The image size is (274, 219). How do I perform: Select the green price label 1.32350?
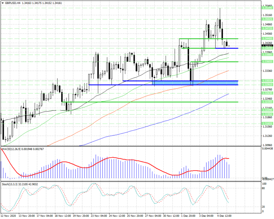click(267, 102)
